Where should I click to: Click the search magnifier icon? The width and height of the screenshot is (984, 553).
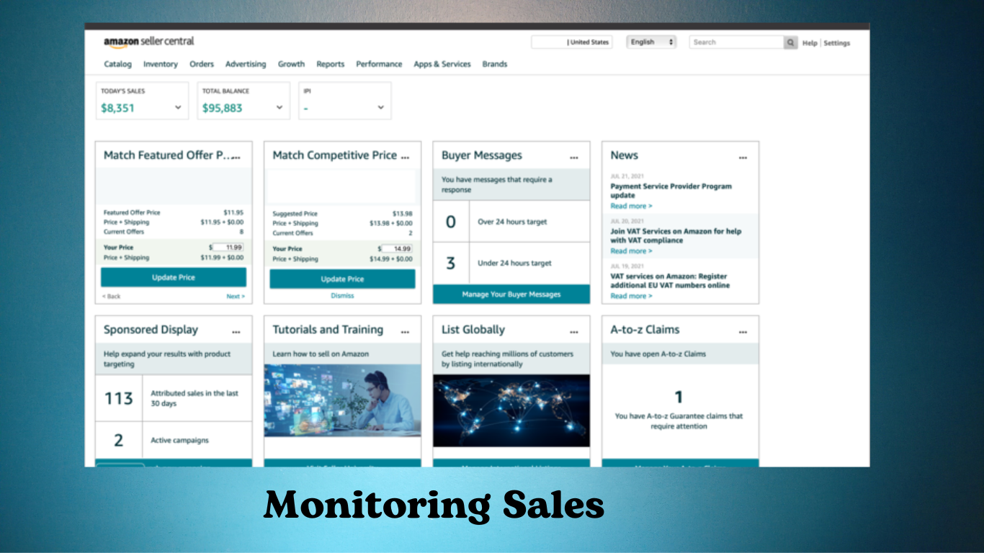pos(791,42)
